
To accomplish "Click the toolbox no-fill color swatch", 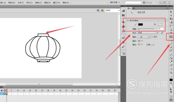I will point(171,86).
